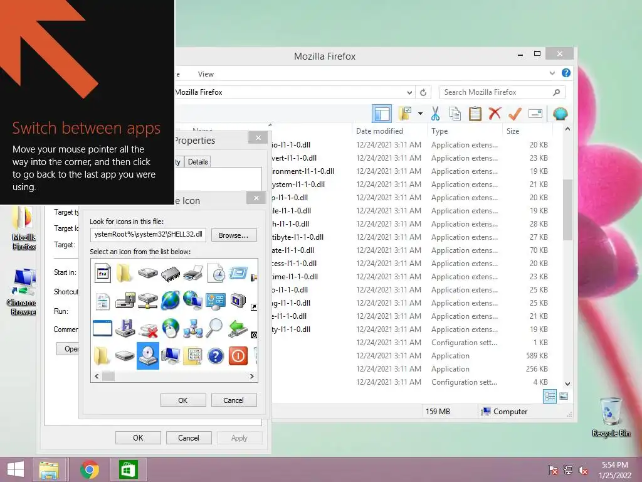Select the 70 KB file row
This screenshot has width=642, height=482.
(x=410, y=250)
